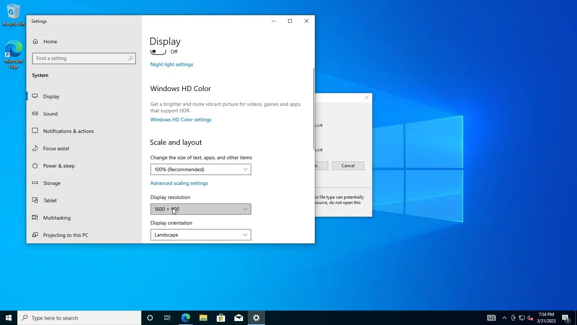Click the Windows HD Color heading
Image resolution: width=577 pixels, height=325 pixels.
point(180,88)
